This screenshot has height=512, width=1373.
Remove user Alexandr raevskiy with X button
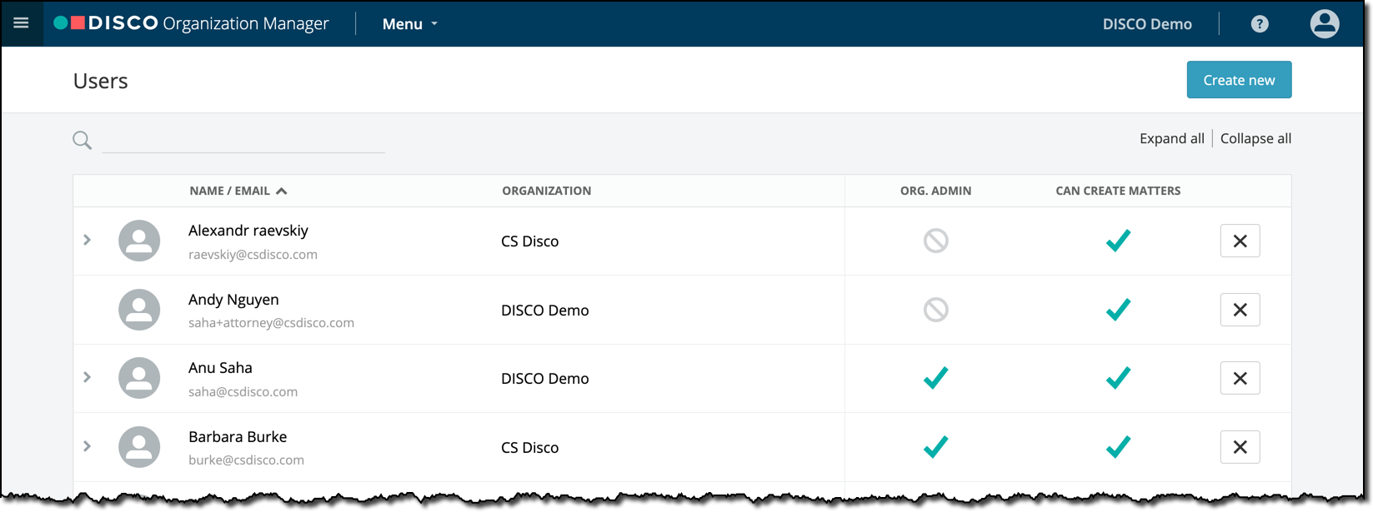pyautogui.click(x=1240, y=241)
